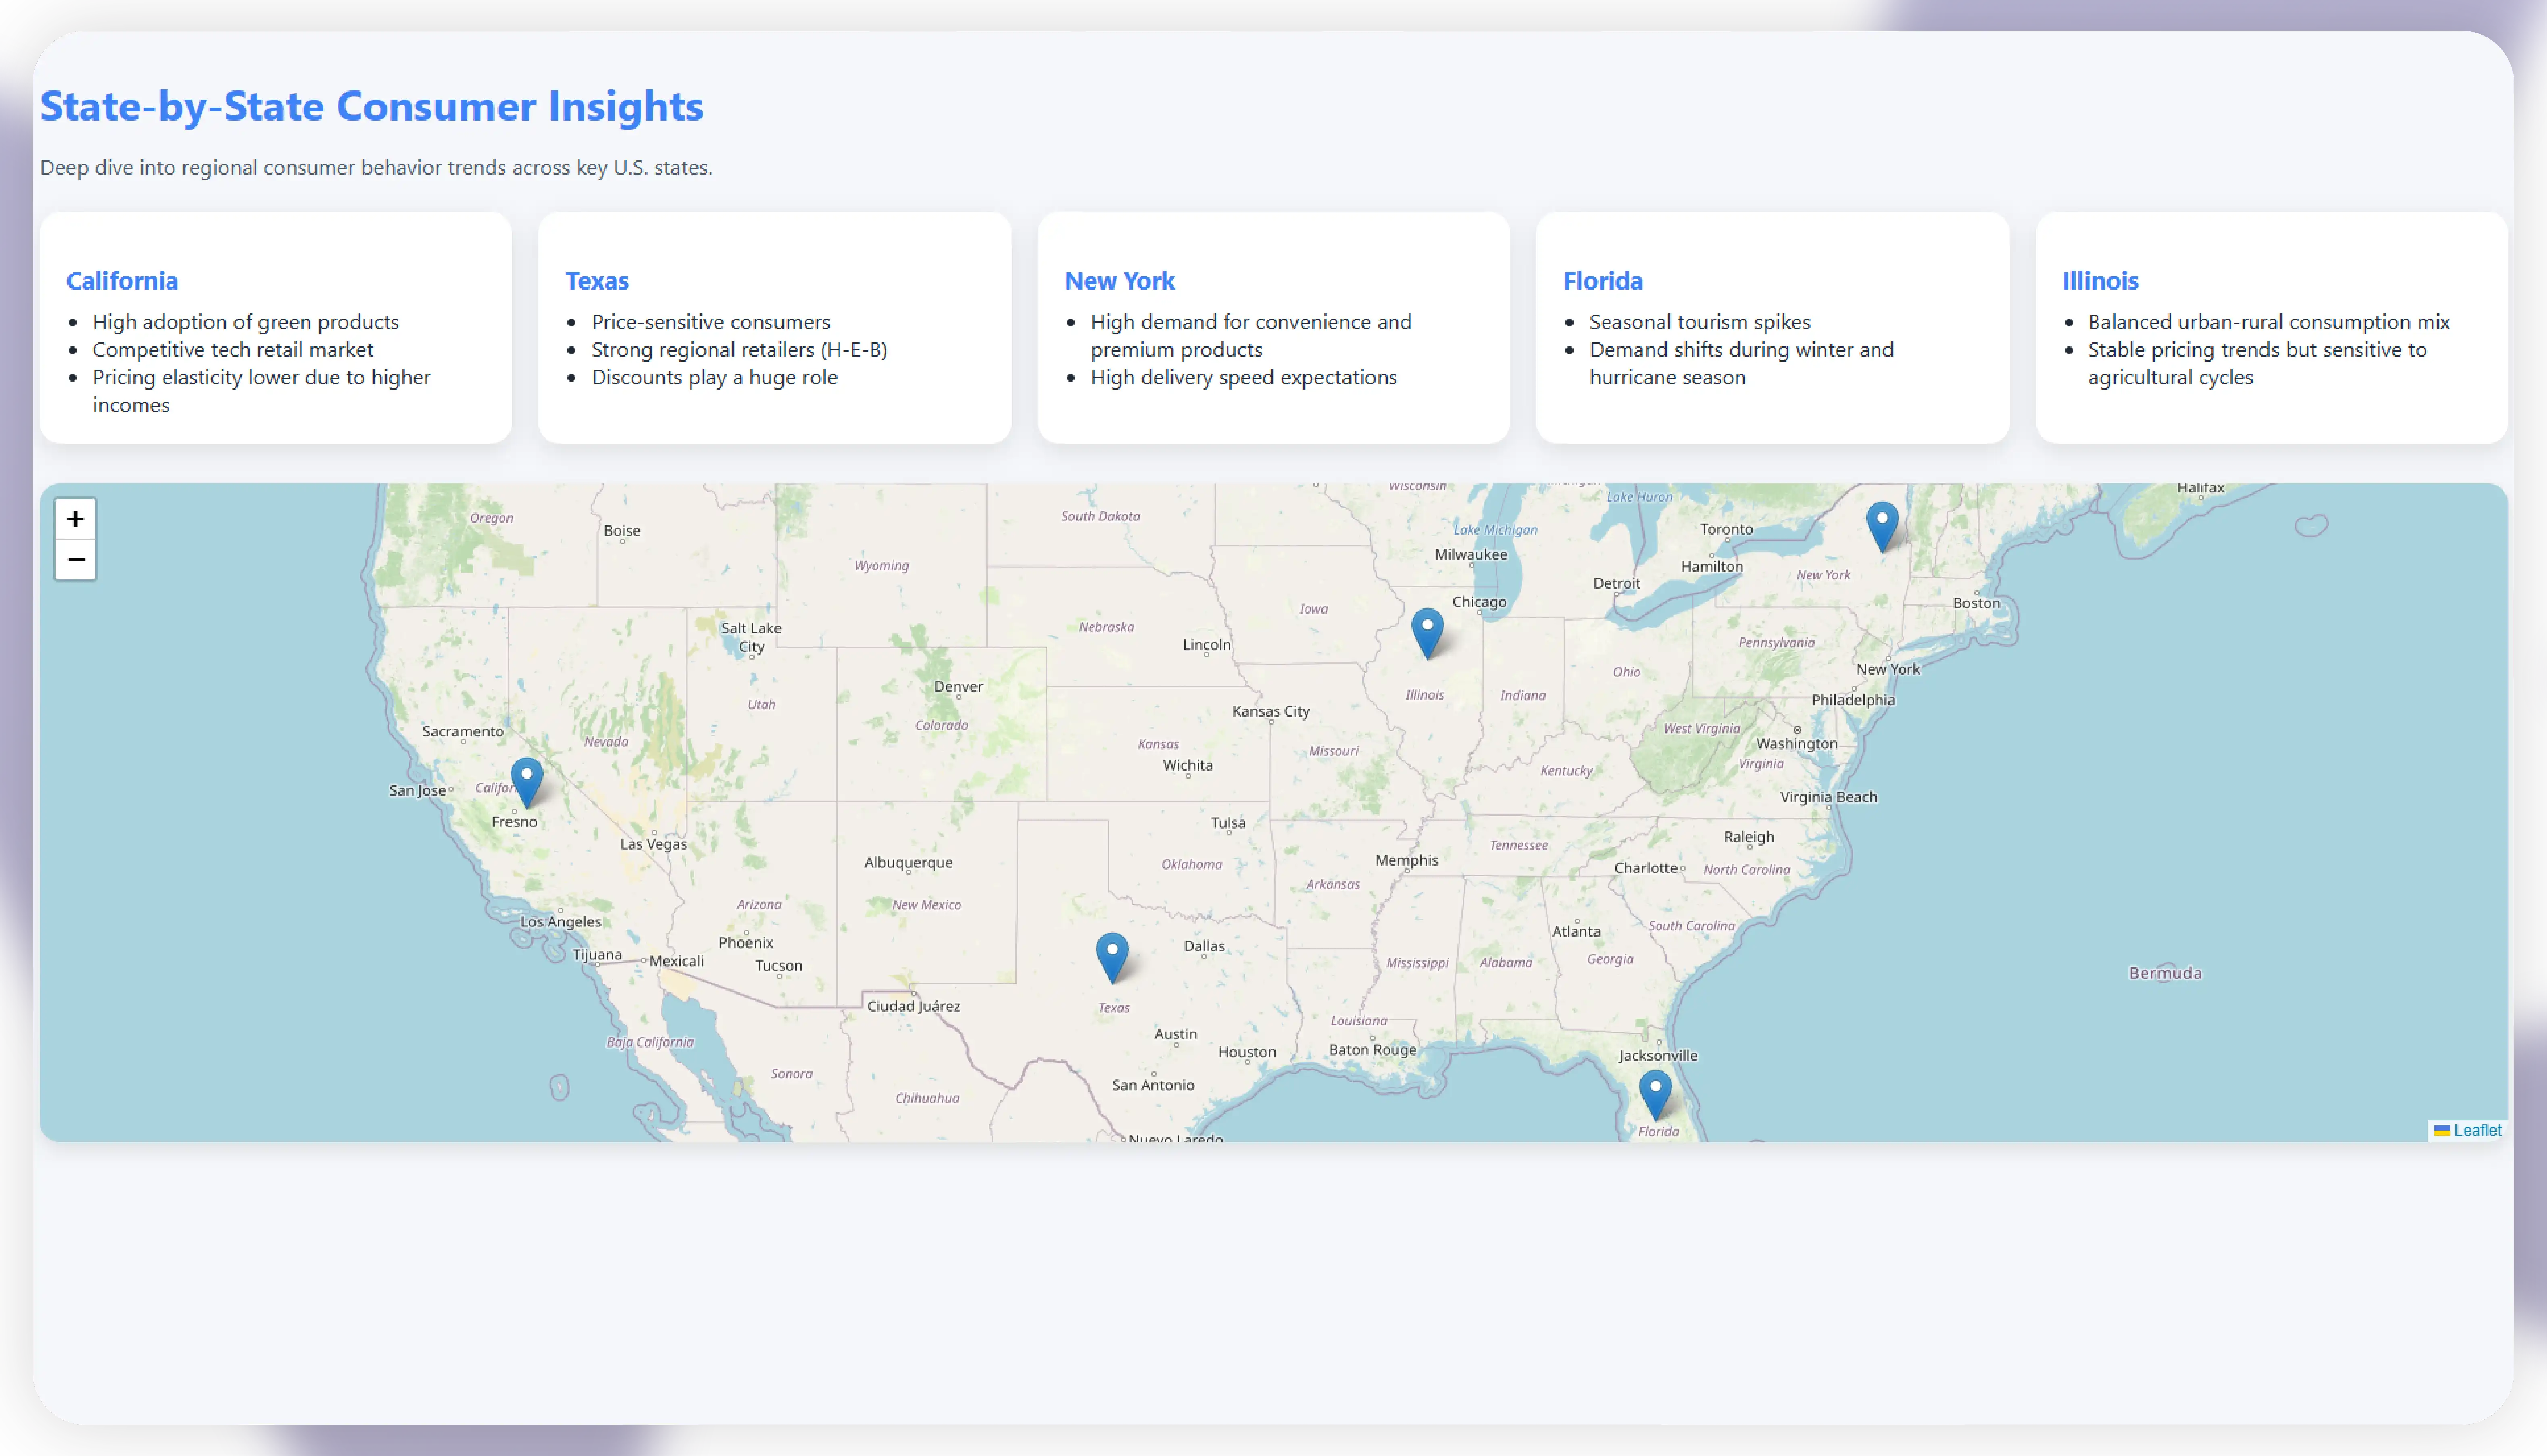2547x1456 pixels.
Task: Click the California card heading
Action: point(122,281)
